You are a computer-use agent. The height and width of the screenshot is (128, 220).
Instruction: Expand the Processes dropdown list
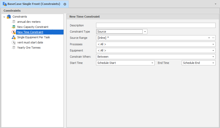tap(213, 44)
